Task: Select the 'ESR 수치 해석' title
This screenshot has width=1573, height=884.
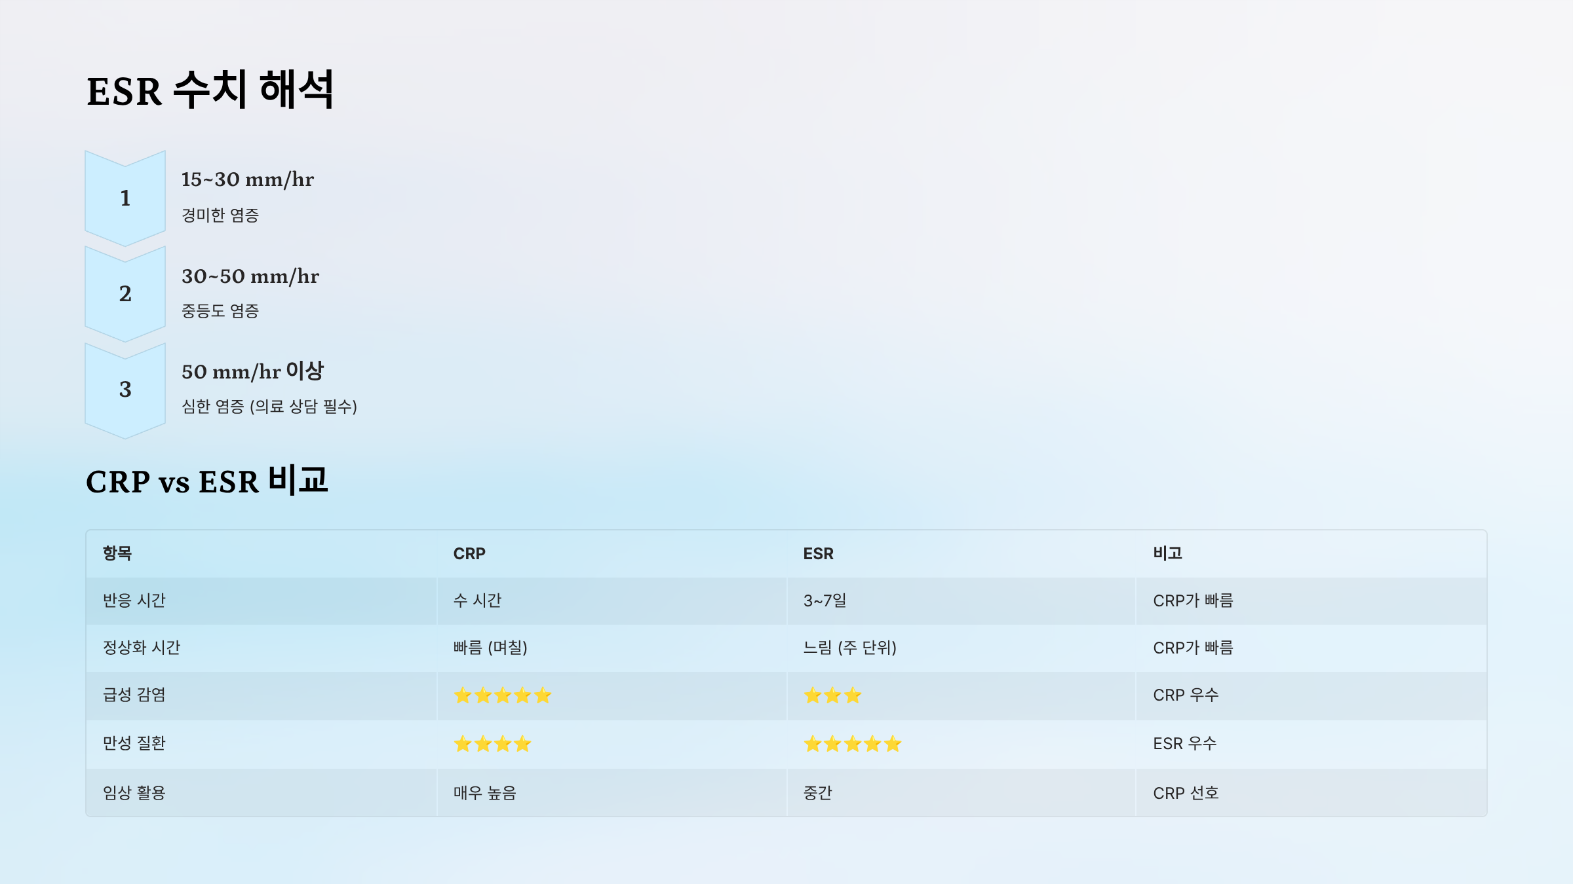Action: [210, 90]
